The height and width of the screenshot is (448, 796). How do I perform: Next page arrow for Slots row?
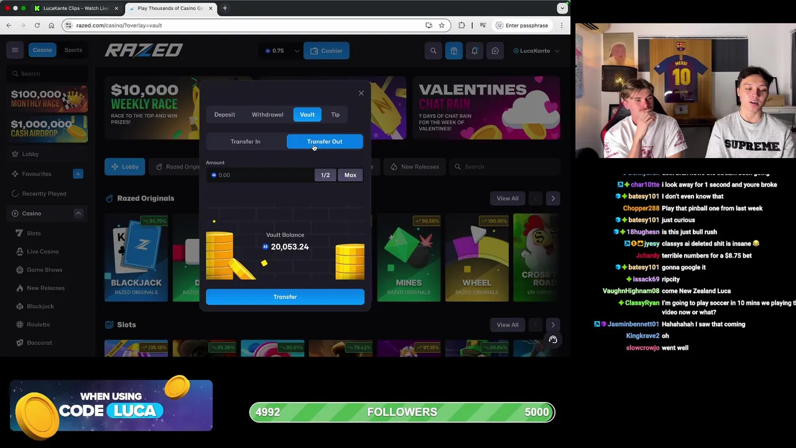point(553,325)
